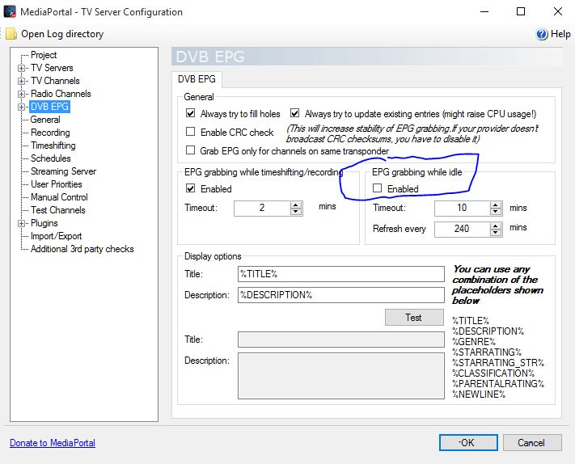Increase the idle Timeout value of 10
This screenshot has height=464, width=575.
pyautogui.click(x=496, y=205)
